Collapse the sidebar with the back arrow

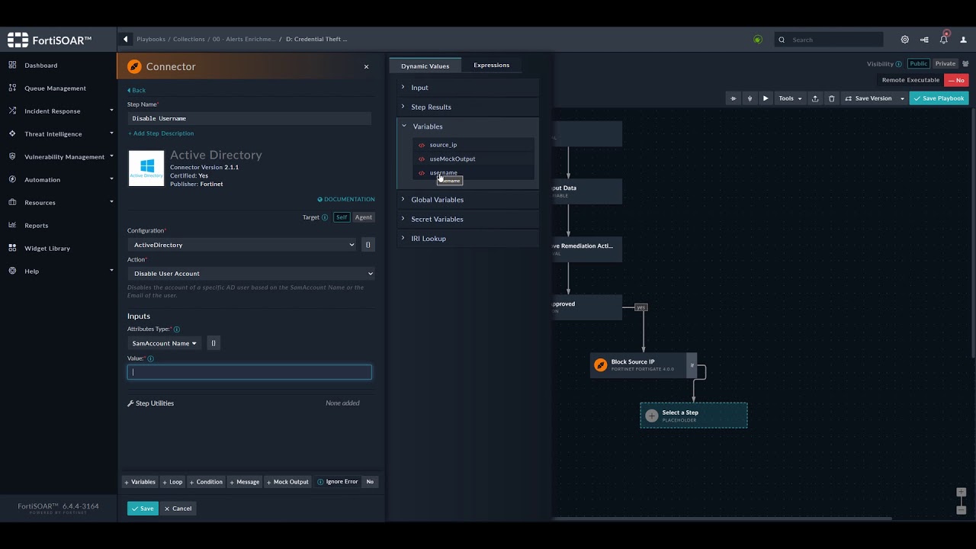click(x=126, y=39)
